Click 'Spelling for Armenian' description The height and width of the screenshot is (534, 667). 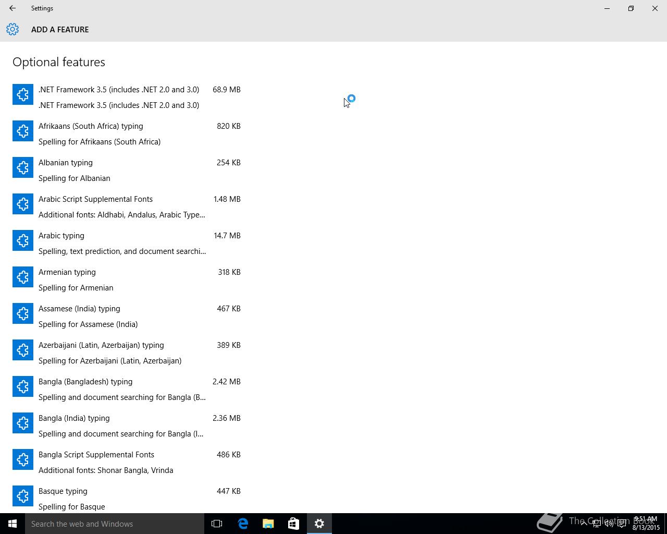click(76, 288)
